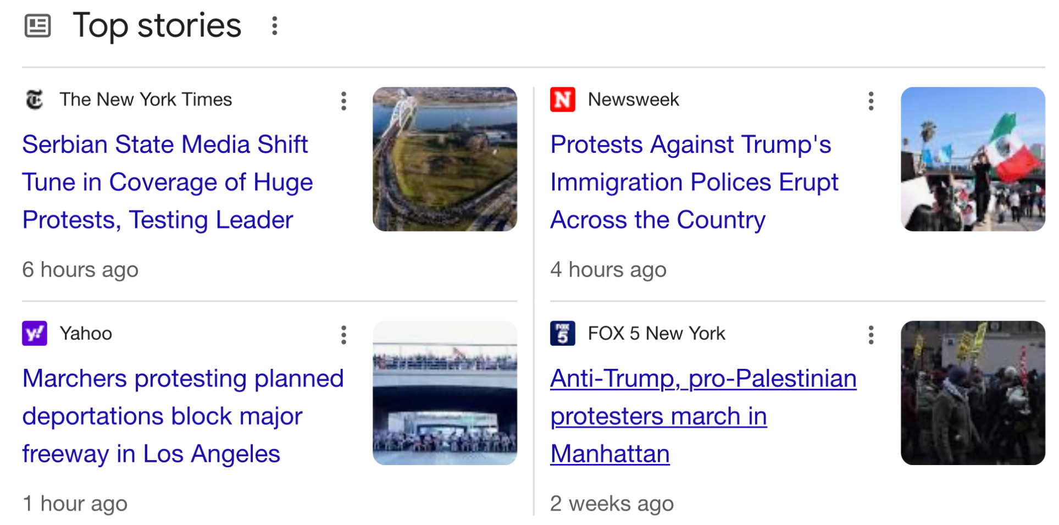Open Protests Against Trump's Immigration Polices article

pos(694,182)
